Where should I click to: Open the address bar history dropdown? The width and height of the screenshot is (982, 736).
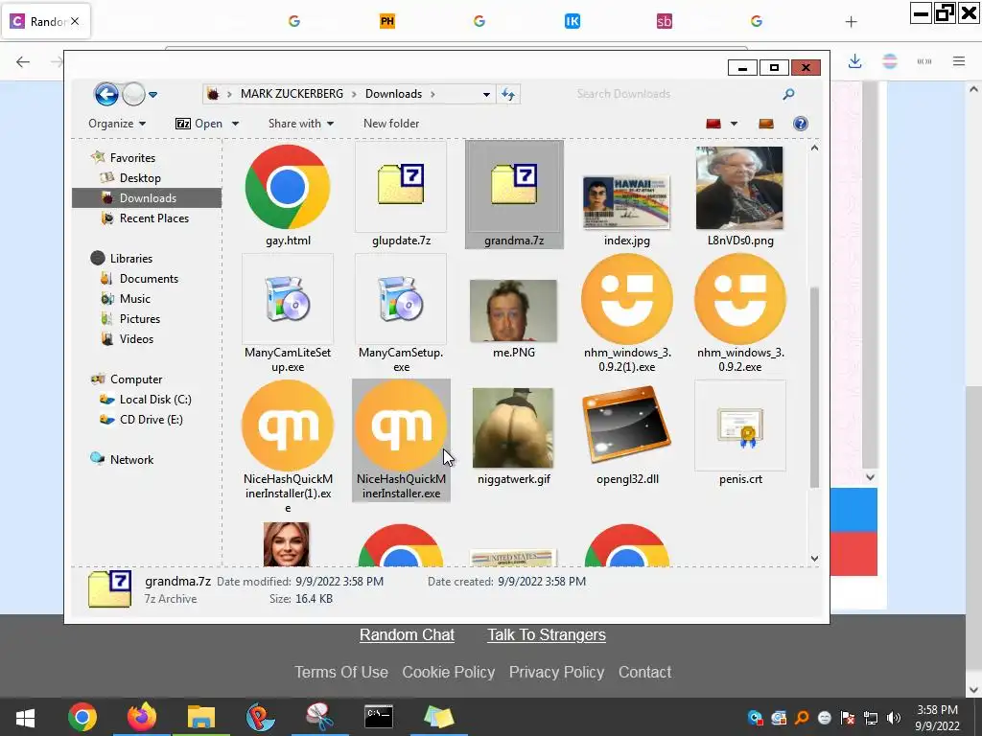pyautogui.click(x=486, y=95)
